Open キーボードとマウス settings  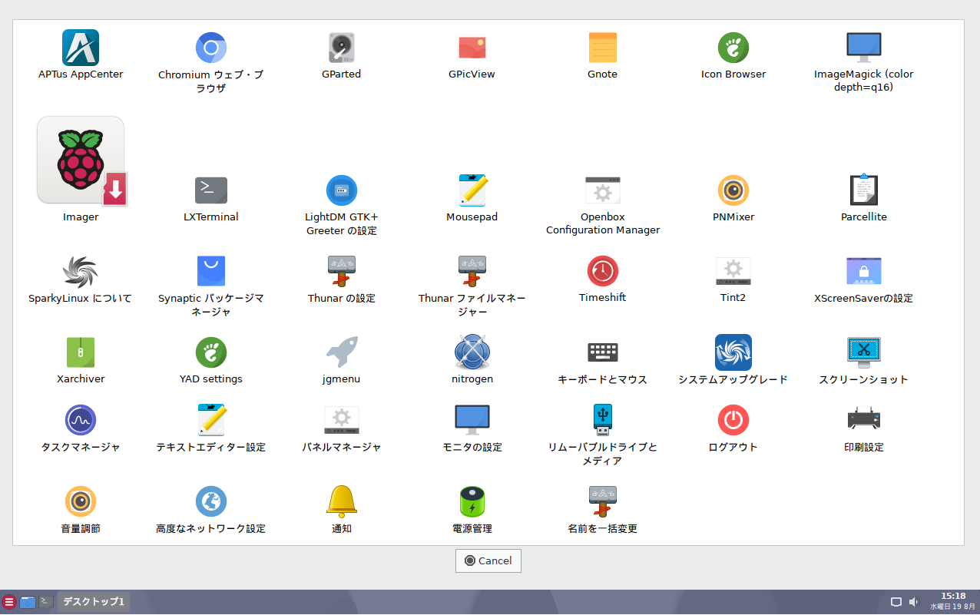tap(603, 352)
